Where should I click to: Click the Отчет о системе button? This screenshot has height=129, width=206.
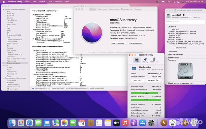pyautogui.click(x=118, y=43)
